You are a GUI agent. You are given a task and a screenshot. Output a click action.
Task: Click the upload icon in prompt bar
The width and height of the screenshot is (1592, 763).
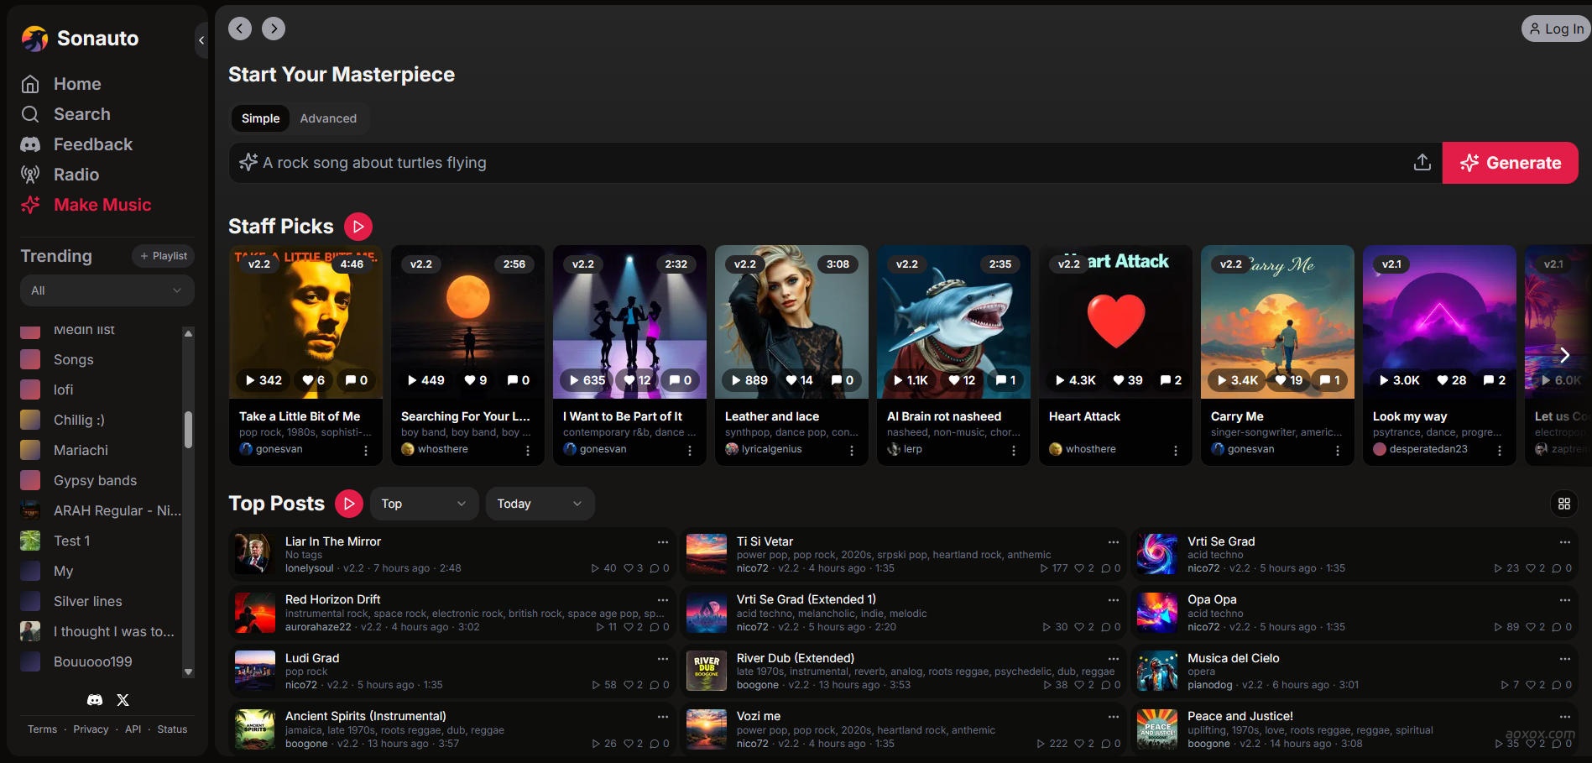point(1422,163)
